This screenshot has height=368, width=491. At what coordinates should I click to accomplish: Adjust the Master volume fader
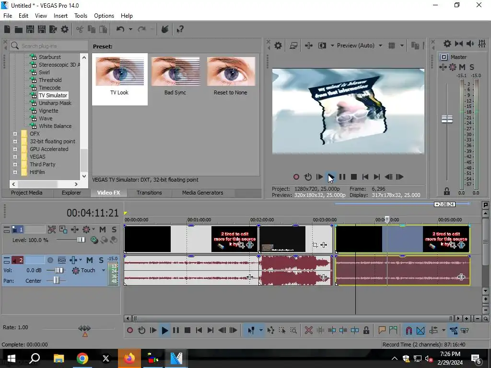[x=447, y=119]
